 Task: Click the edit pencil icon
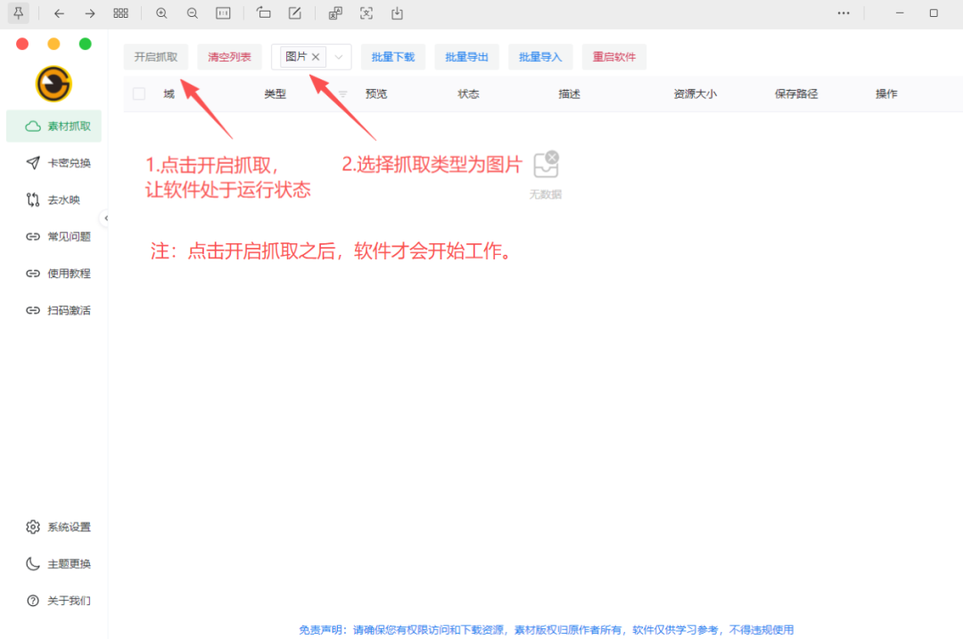[x=295, y=13]
